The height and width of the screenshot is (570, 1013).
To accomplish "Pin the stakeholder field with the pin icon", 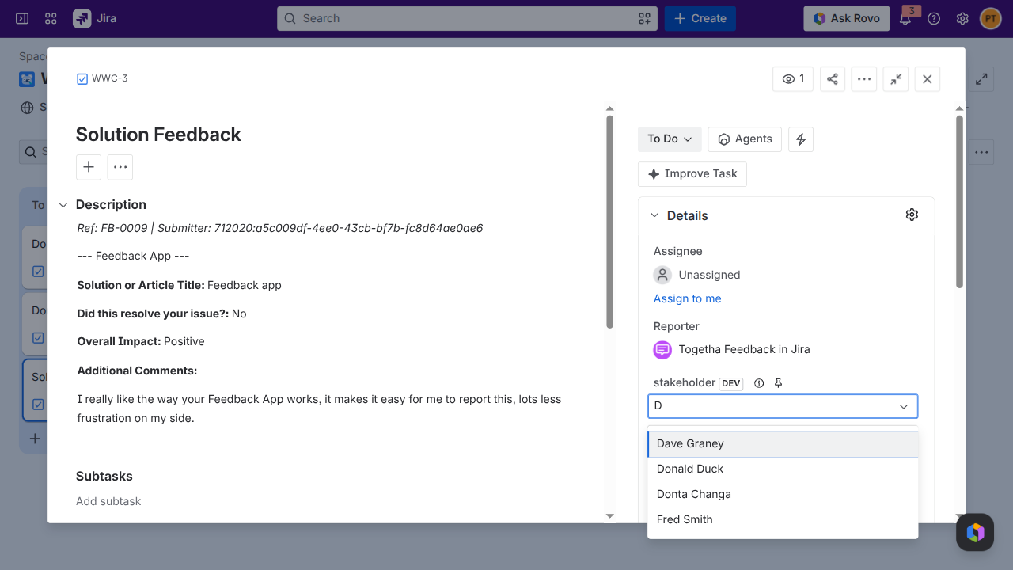I will pyautogui.click(x=778, y=383).
